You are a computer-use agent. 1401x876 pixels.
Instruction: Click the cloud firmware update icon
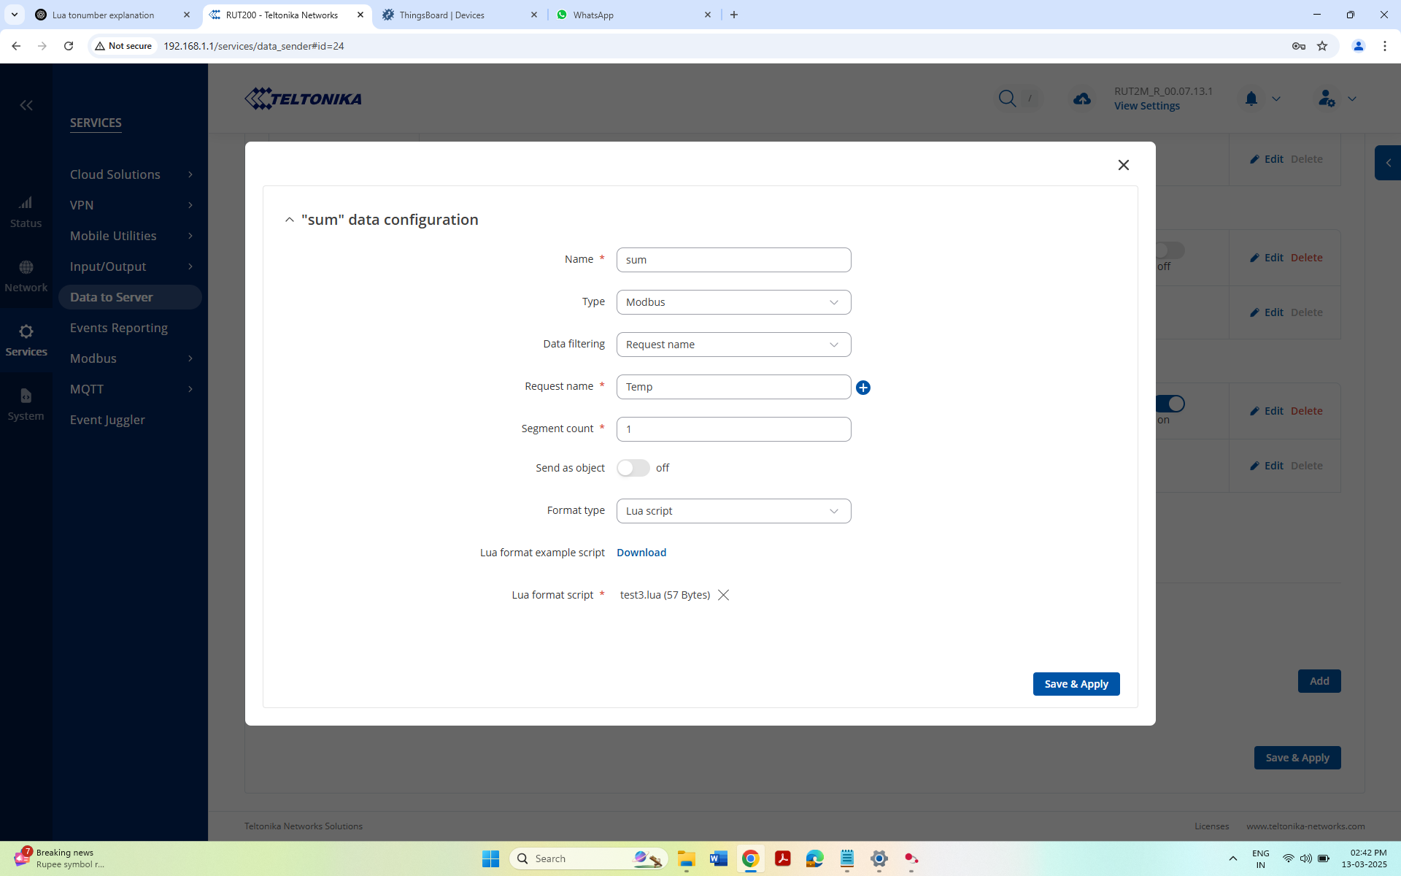pyautogui.click(x=1082, y=99)
